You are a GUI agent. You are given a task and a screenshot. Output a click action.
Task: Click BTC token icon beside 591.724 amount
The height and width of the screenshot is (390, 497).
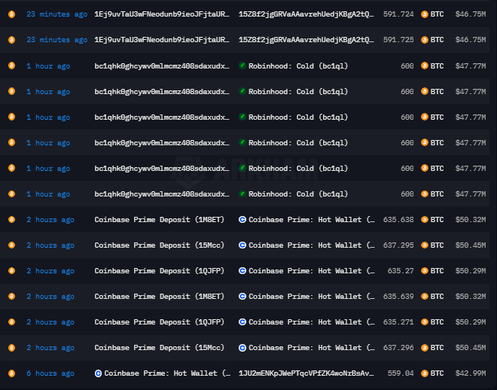(x=425, y=14)
